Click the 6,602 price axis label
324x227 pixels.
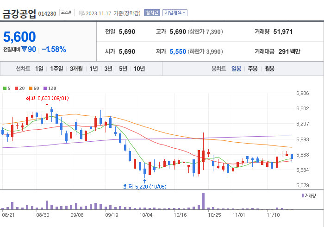pos(303,108)
